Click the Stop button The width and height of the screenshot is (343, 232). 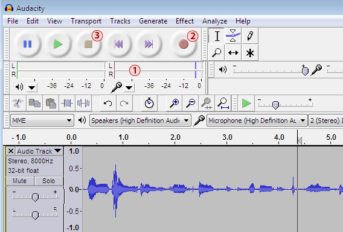coord(88,44)
